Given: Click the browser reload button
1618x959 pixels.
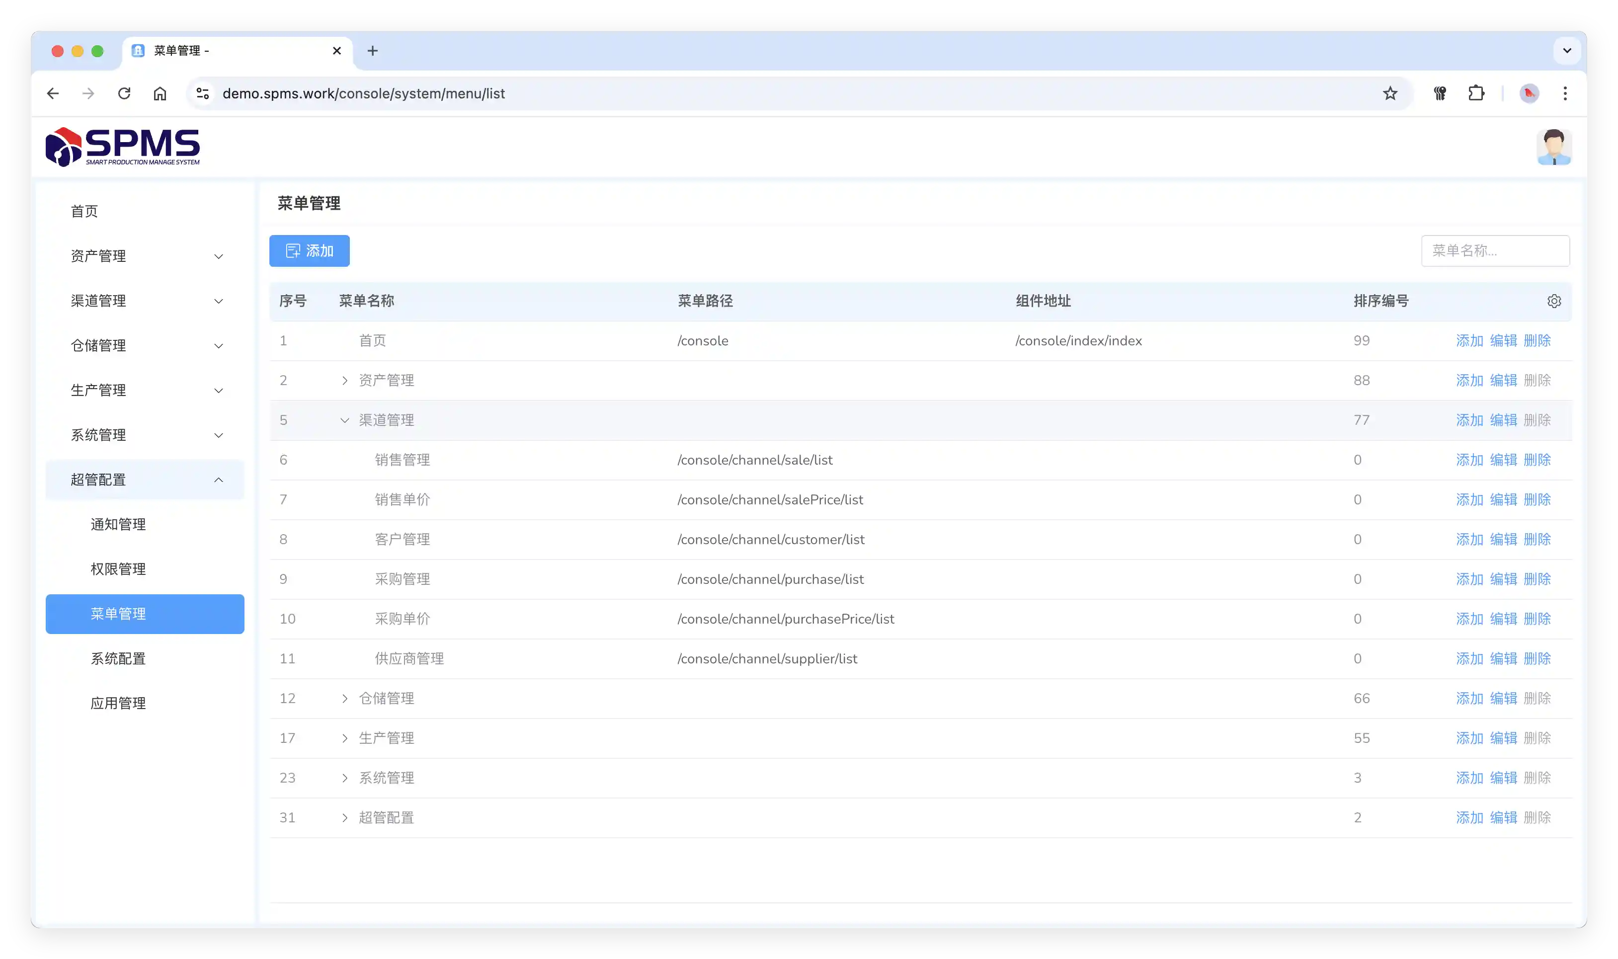Looking at the screenshot, I should [124, 94].
